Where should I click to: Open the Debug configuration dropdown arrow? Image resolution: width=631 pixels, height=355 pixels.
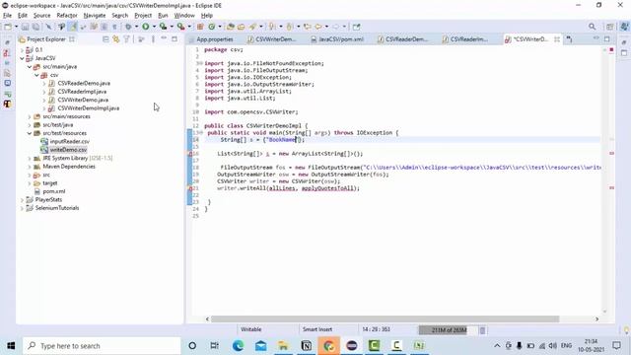[x=136, y=27]
